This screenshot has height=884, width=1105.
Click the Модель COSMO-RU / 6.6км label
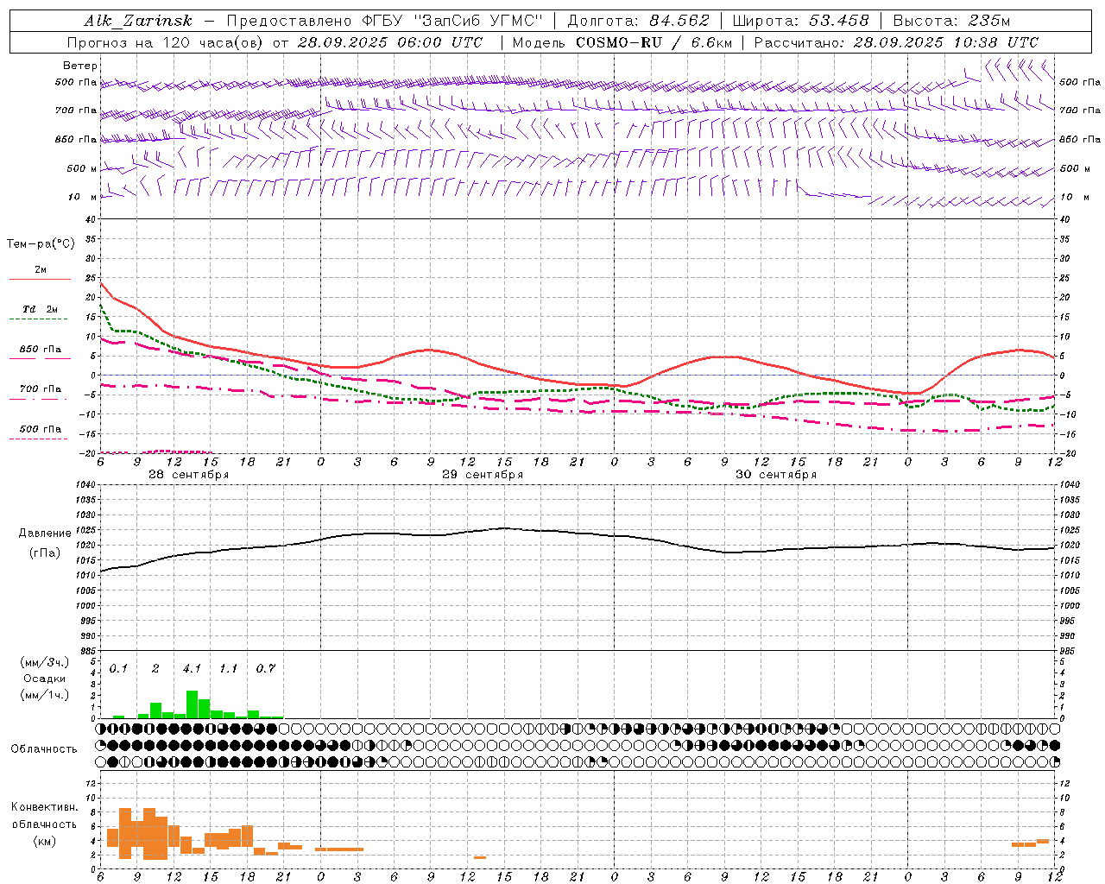coord(622,42)
